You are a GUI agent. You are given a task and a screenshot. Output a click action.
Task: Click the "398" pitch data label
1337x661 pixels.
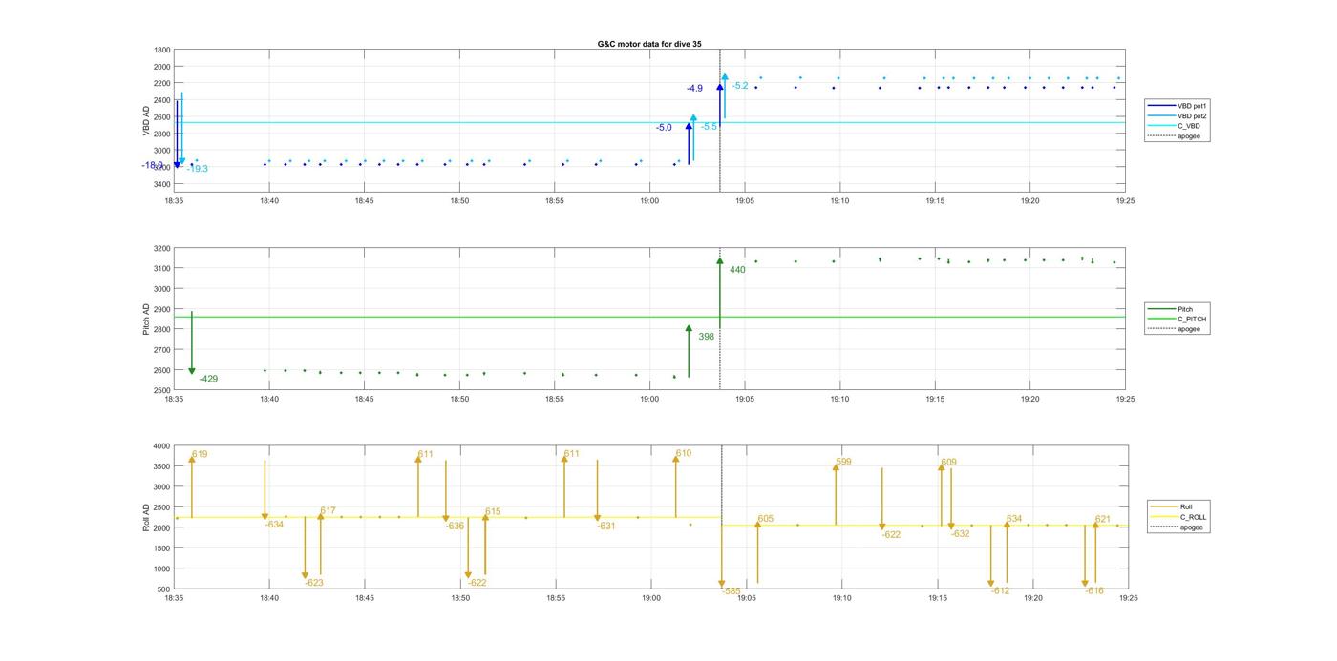[707, 337]
